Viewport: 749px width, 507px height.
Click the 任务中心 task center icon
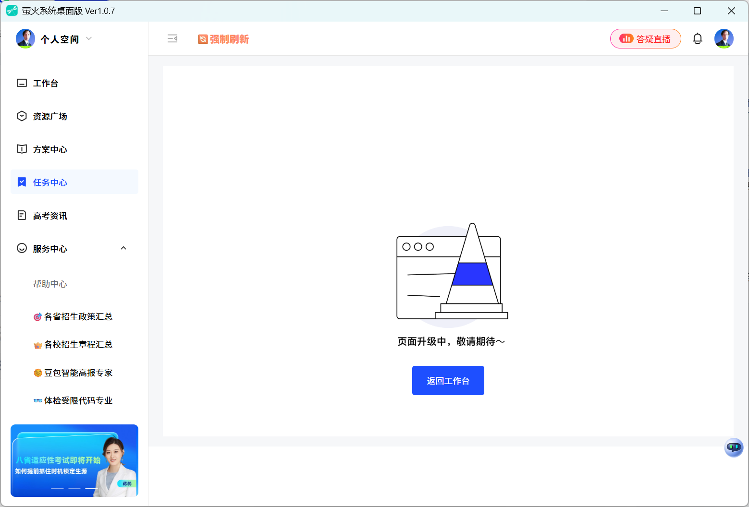click(x=22, y=182)
